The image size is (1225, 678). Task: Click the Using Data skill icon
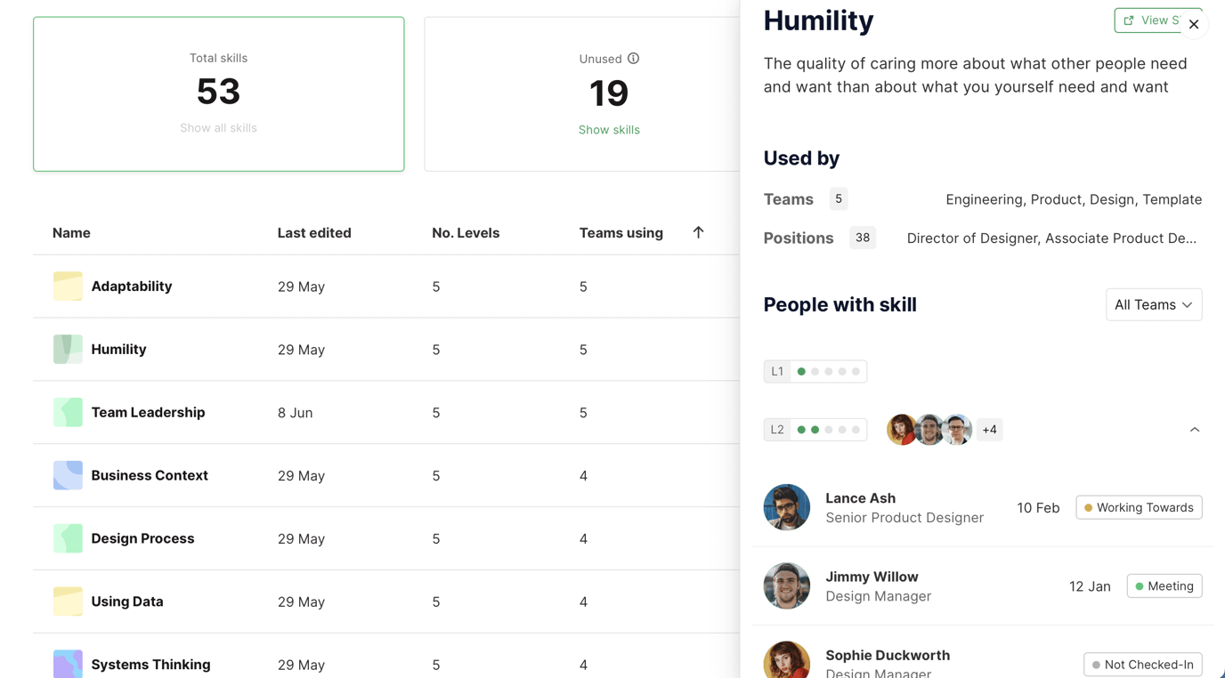coord(68,601)
